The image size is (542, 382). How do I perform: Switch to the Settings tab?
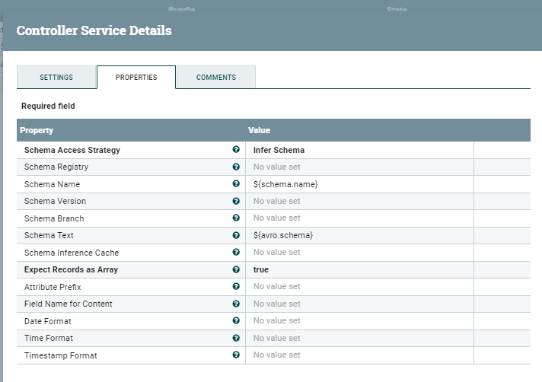pyautogui.click(x=56, y=78)
